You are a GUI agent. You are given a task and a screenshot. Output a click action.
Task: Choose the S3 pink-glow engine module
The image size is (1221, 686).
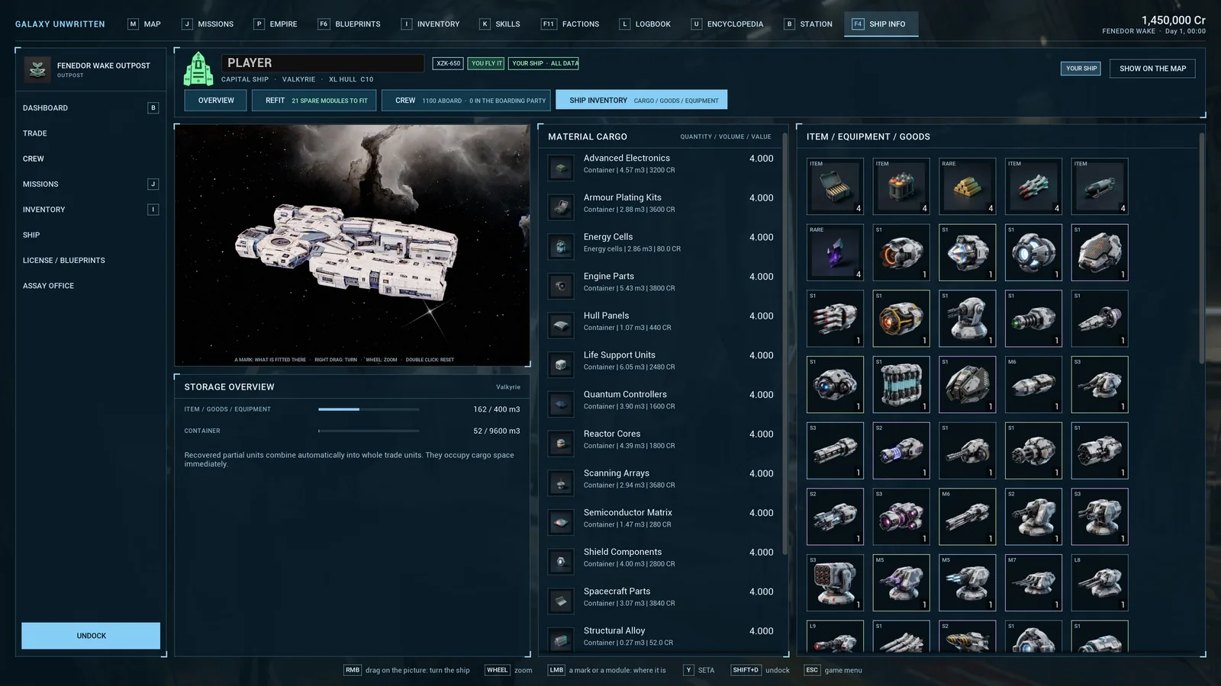coord(901,517)
